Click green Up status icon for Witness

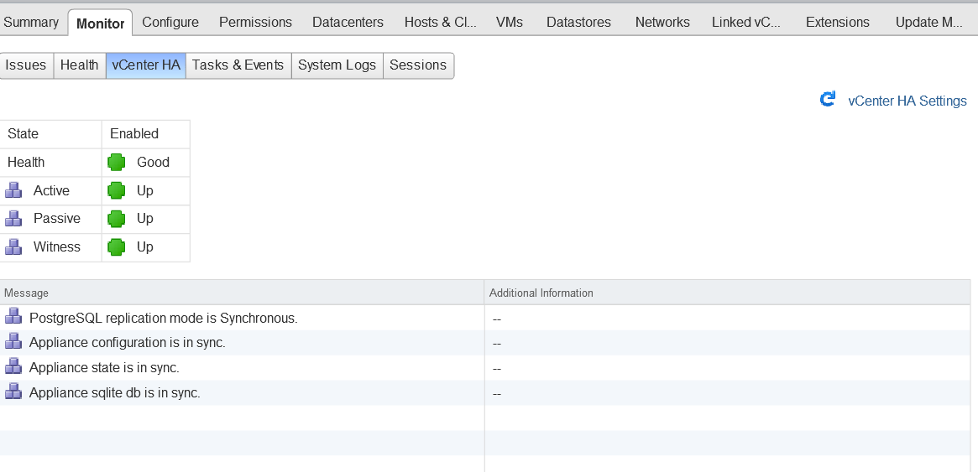[117, 247]
